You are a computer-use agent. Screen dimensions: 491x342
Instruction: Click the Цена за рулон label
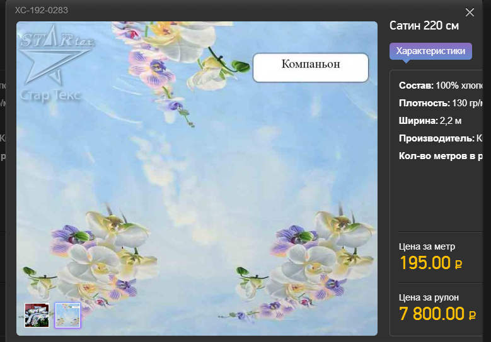tap(429, 297)
